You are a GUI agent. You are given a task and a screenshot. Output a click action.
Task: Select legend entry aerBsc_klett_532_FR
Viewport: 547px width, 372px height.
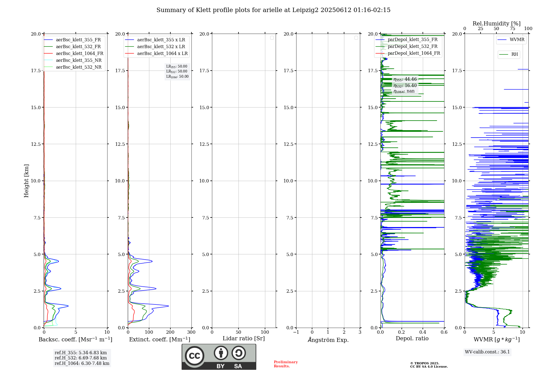coord(78,47)
